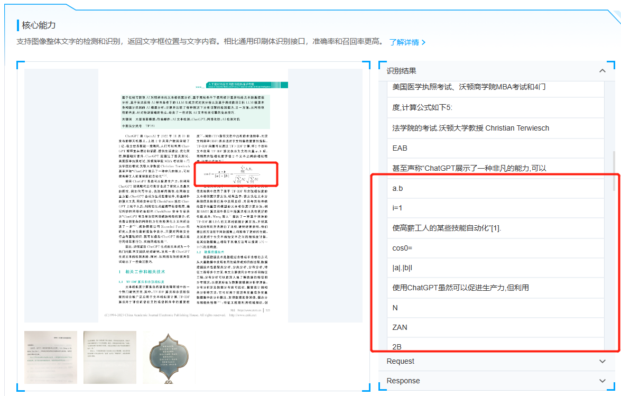Expand the Response section

602,381
